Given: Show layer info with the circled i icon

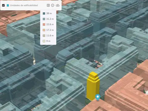Looking at the screenshot, I should click(x=53, y=5).
